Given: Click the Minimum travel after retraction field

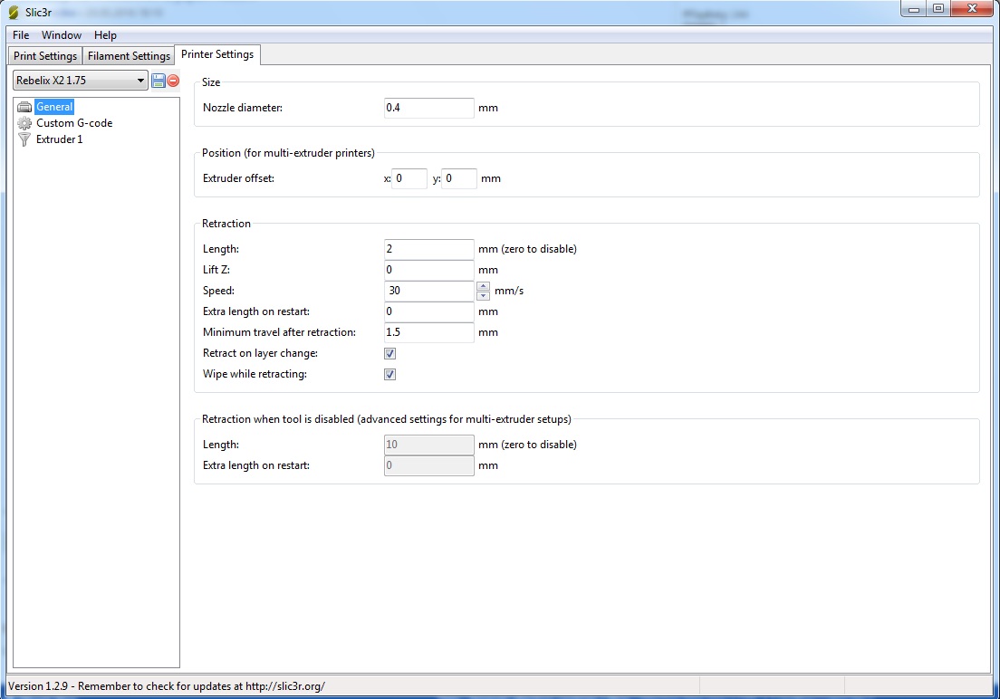Looking at the screenshot, I should point(428,332).
